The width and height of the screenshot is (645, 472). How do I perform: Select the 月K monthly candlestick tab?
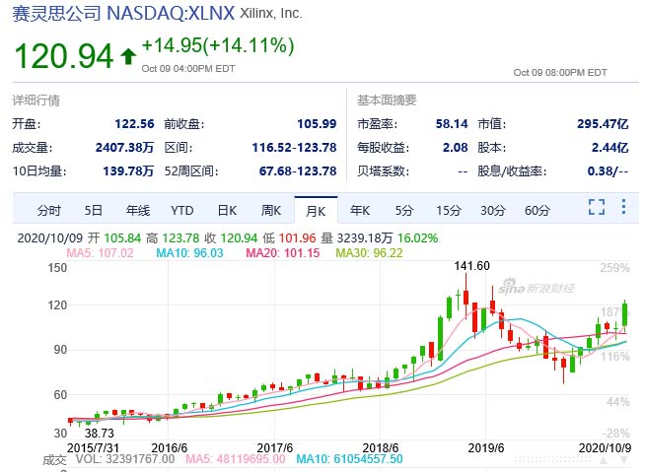[x=316, y=210]
